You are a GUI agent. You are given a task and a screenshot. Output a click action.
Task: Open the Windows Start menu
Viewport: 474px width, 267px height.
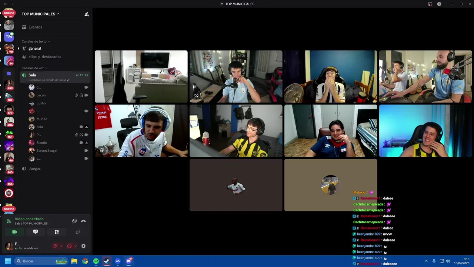8,261
